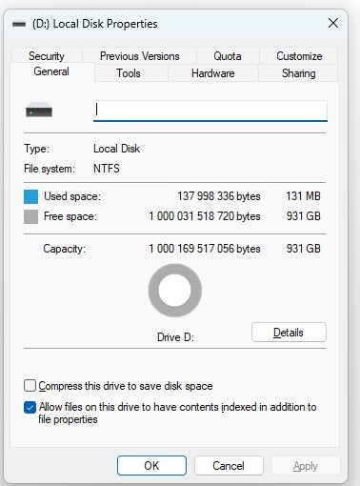Select the Customize tab
Screen dimensions: 360x486
coord(299,56)
